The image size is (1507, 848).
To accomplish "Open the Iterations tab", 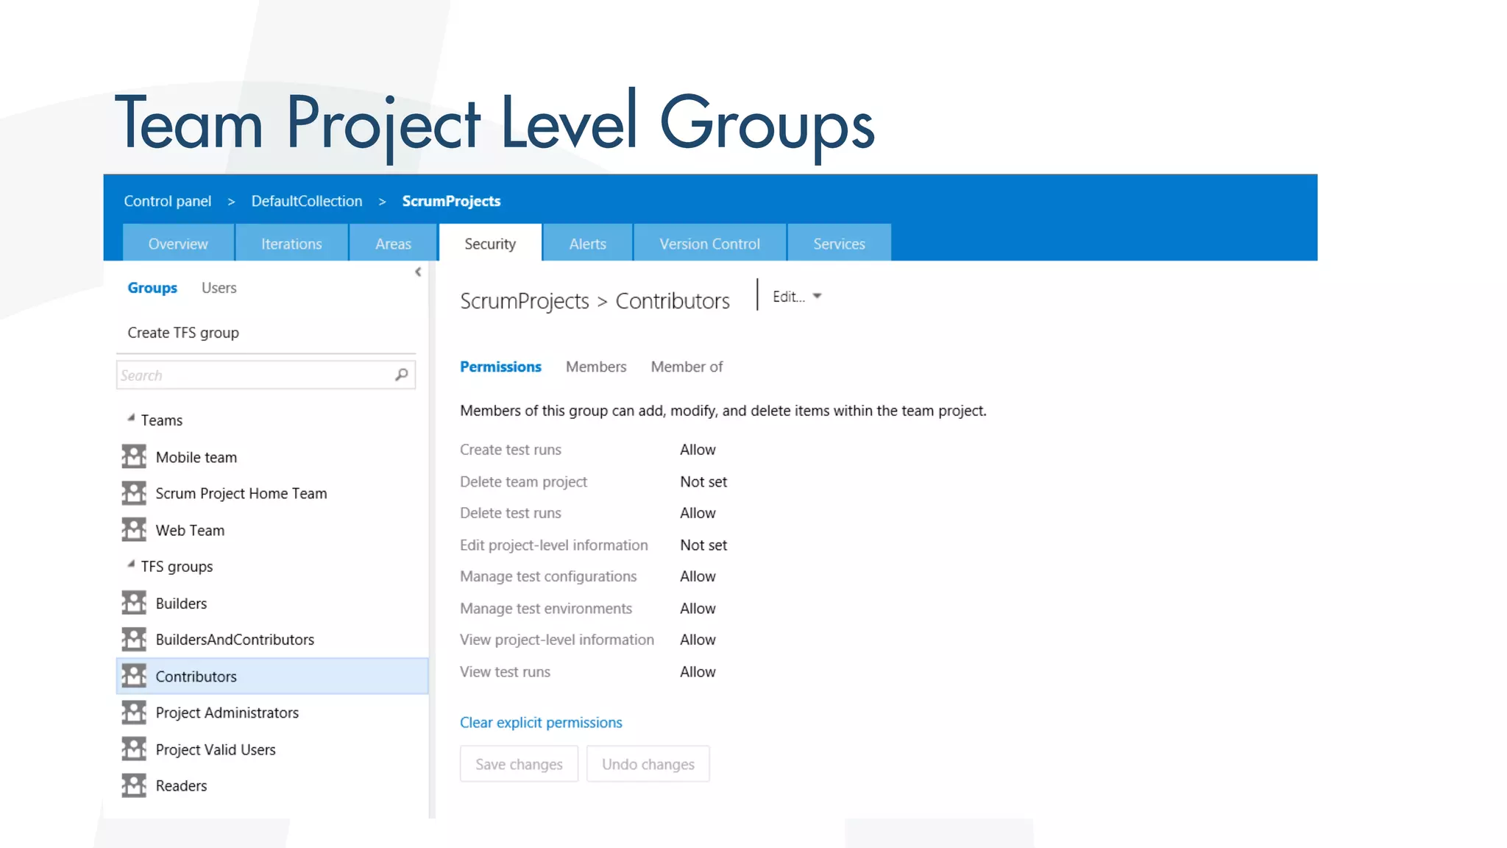I will pyautogui.click(x=291, y=244).
